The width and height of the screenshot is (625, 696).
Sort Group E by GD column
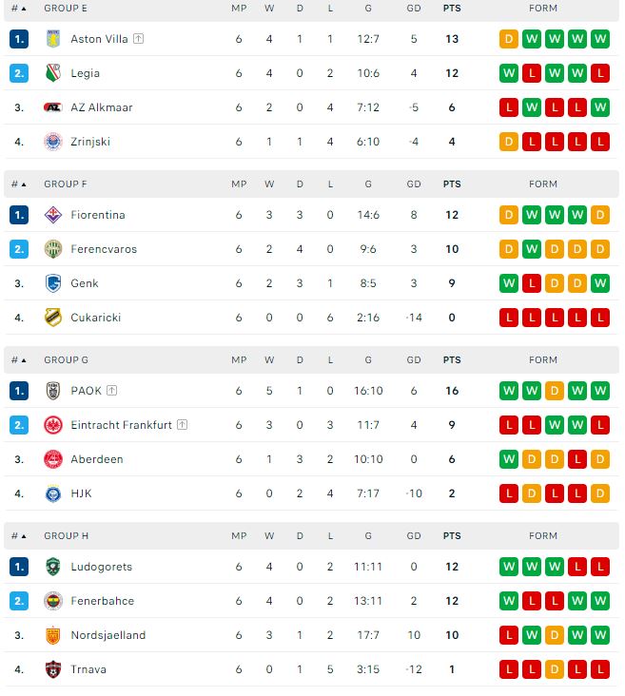point(414,9)
